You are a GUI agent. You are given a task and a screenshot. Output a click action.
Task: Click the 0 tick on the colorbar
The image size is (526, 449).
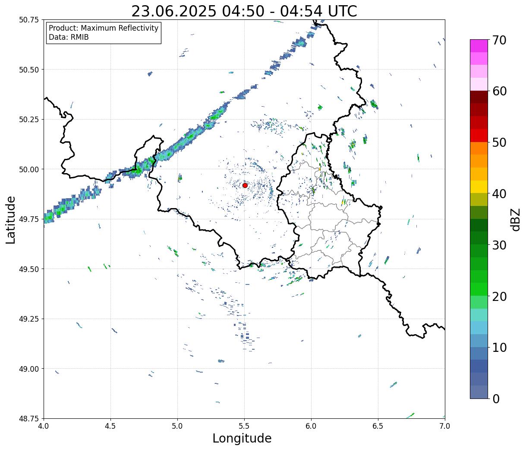coord(495,398)
